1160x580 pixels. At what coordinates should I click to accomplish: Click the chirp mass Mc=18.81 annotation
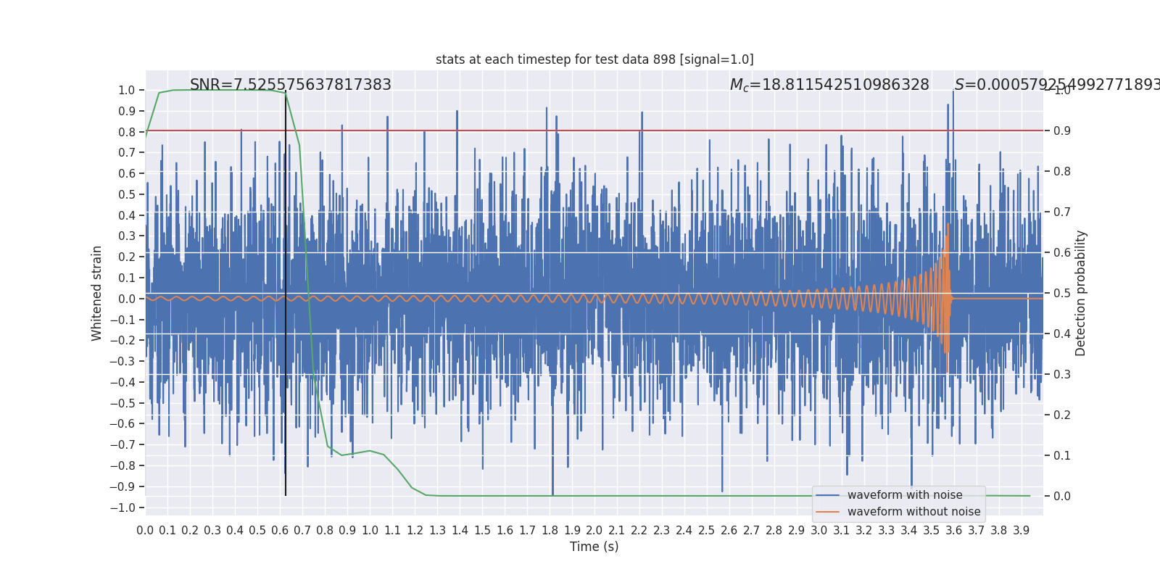[829, 85]
